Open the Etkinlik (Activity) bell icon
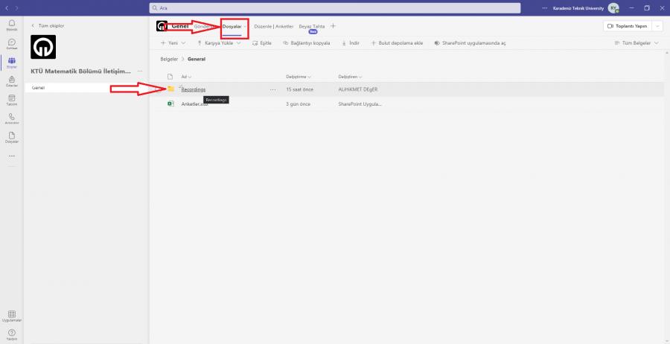 tap(11, 25)
